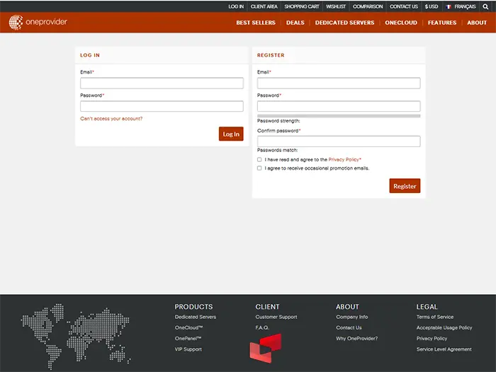Screen dimensions: 496x372
Task: Enable occasional promotion emails checkbox
Action: 259,168
